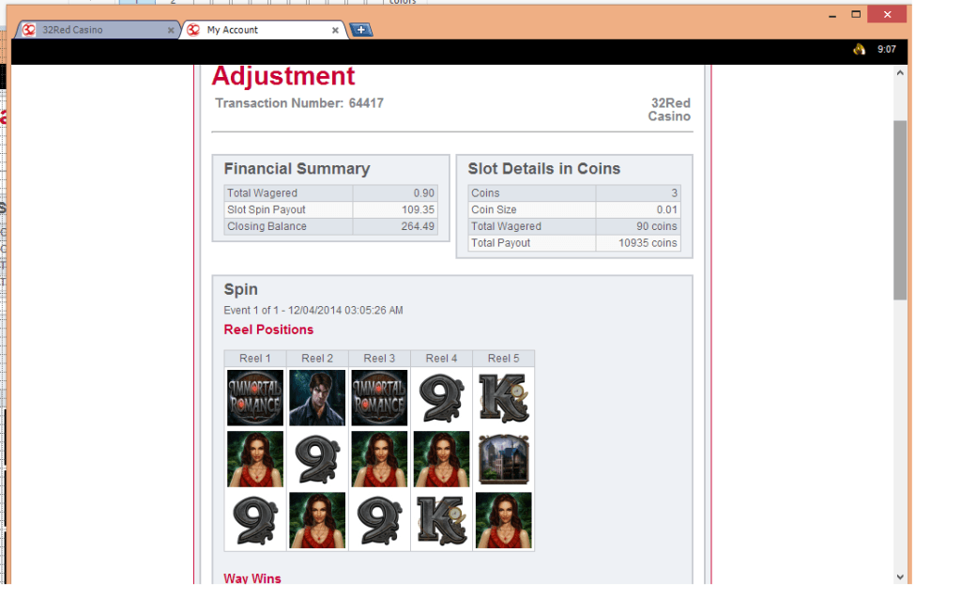Click the Financial Summary panel title
The image size is (961, 599).
click(x=297, y=169)
